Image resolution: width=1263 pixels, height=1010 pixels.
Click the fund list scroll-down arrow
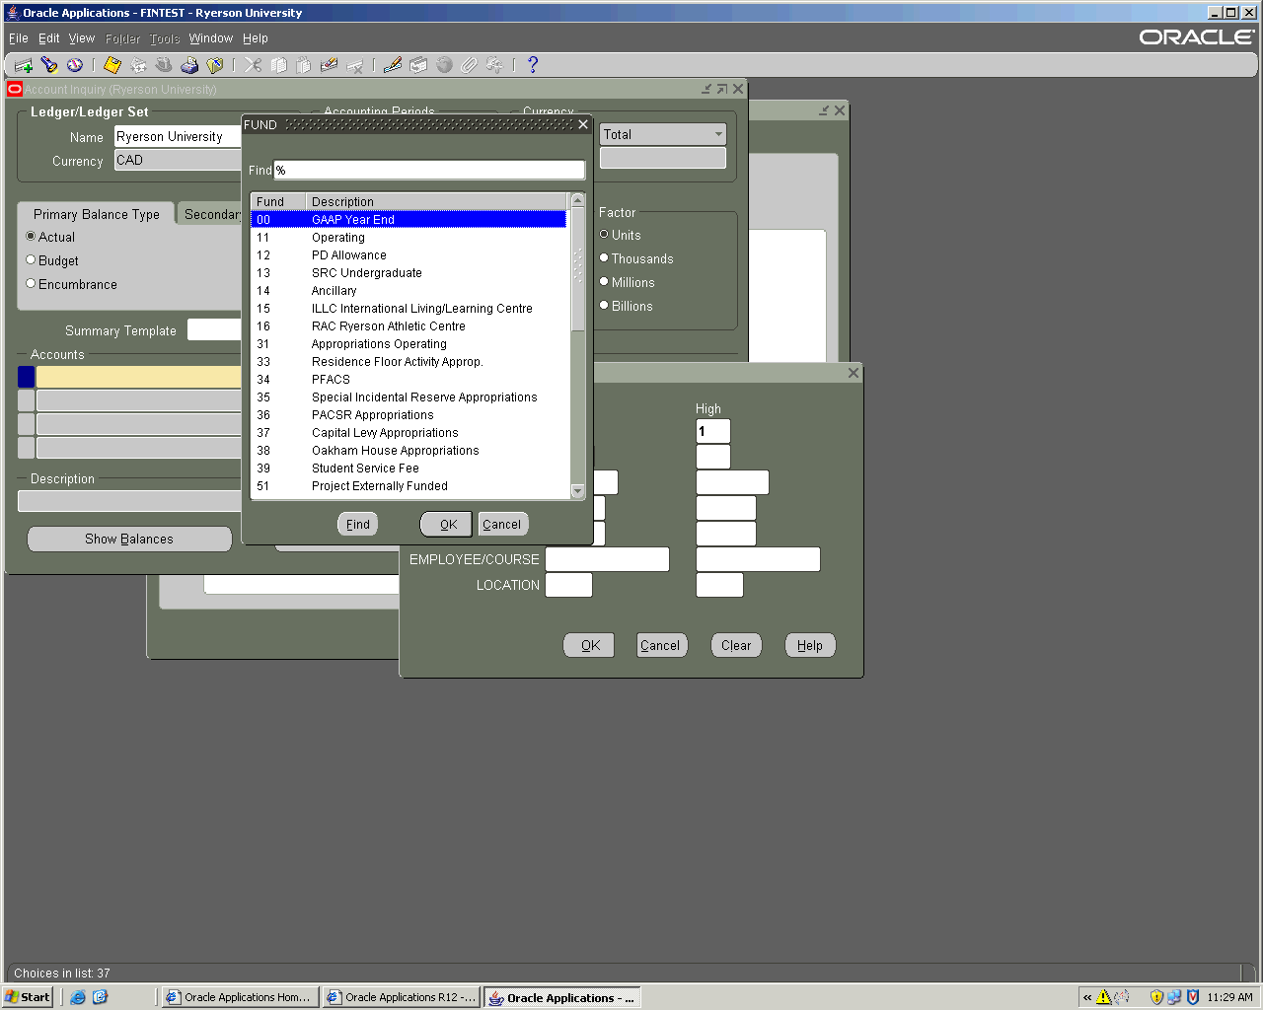point(578,491)
